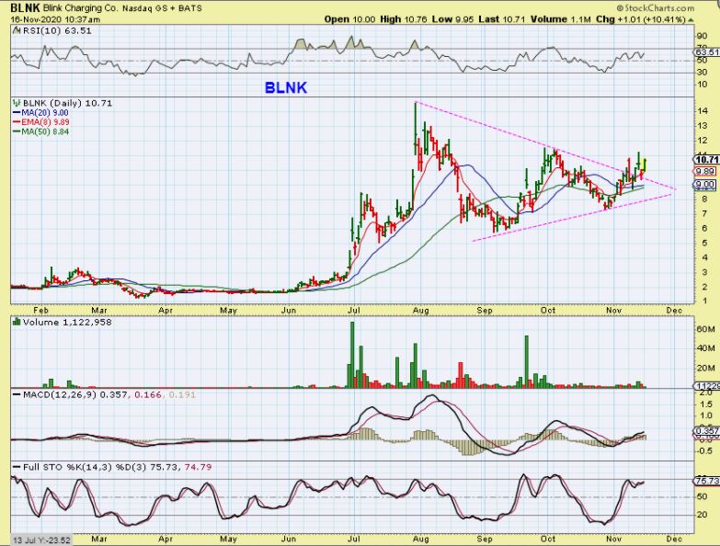Image resolution: width=720 pixels, height=546 pixels.
Task: Click the Chg +1.01 (+10.41%) value
Action: [x=641, y=19]
